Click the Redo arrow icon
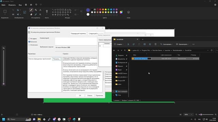 (x=41, y=5)
